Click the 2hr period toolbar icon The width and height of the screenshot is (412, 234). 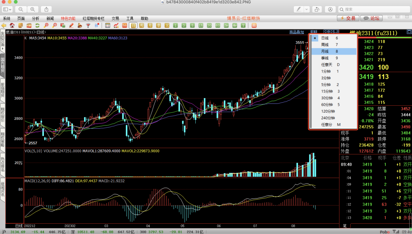coord(226,26)
